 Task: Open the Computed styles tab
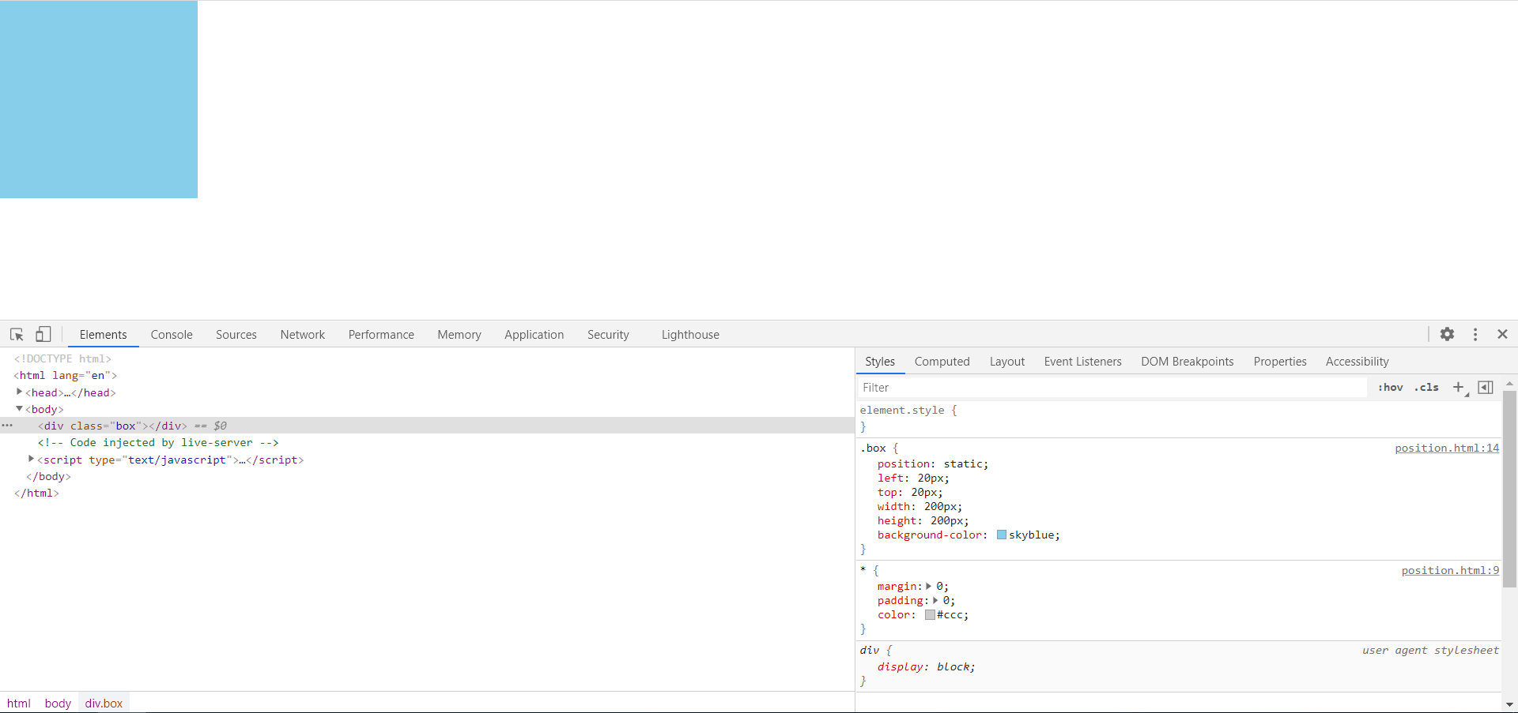pyautogui.click(x=942, y=362)
